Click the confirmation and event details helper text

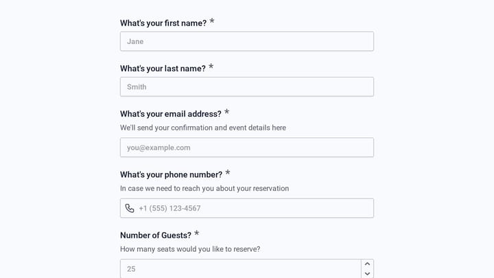[203, 128]
